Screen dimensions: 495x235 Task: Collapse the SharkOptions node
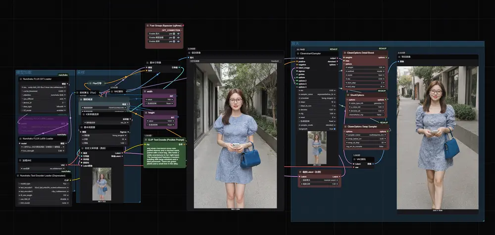tap(347, 95)
